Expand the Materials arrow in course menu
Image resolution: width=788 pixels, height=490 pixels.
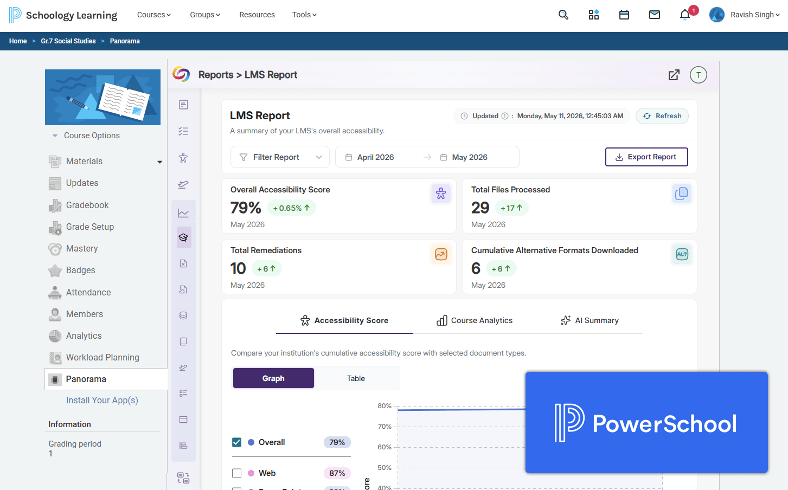pyautogui.click(x=159, y=162)
